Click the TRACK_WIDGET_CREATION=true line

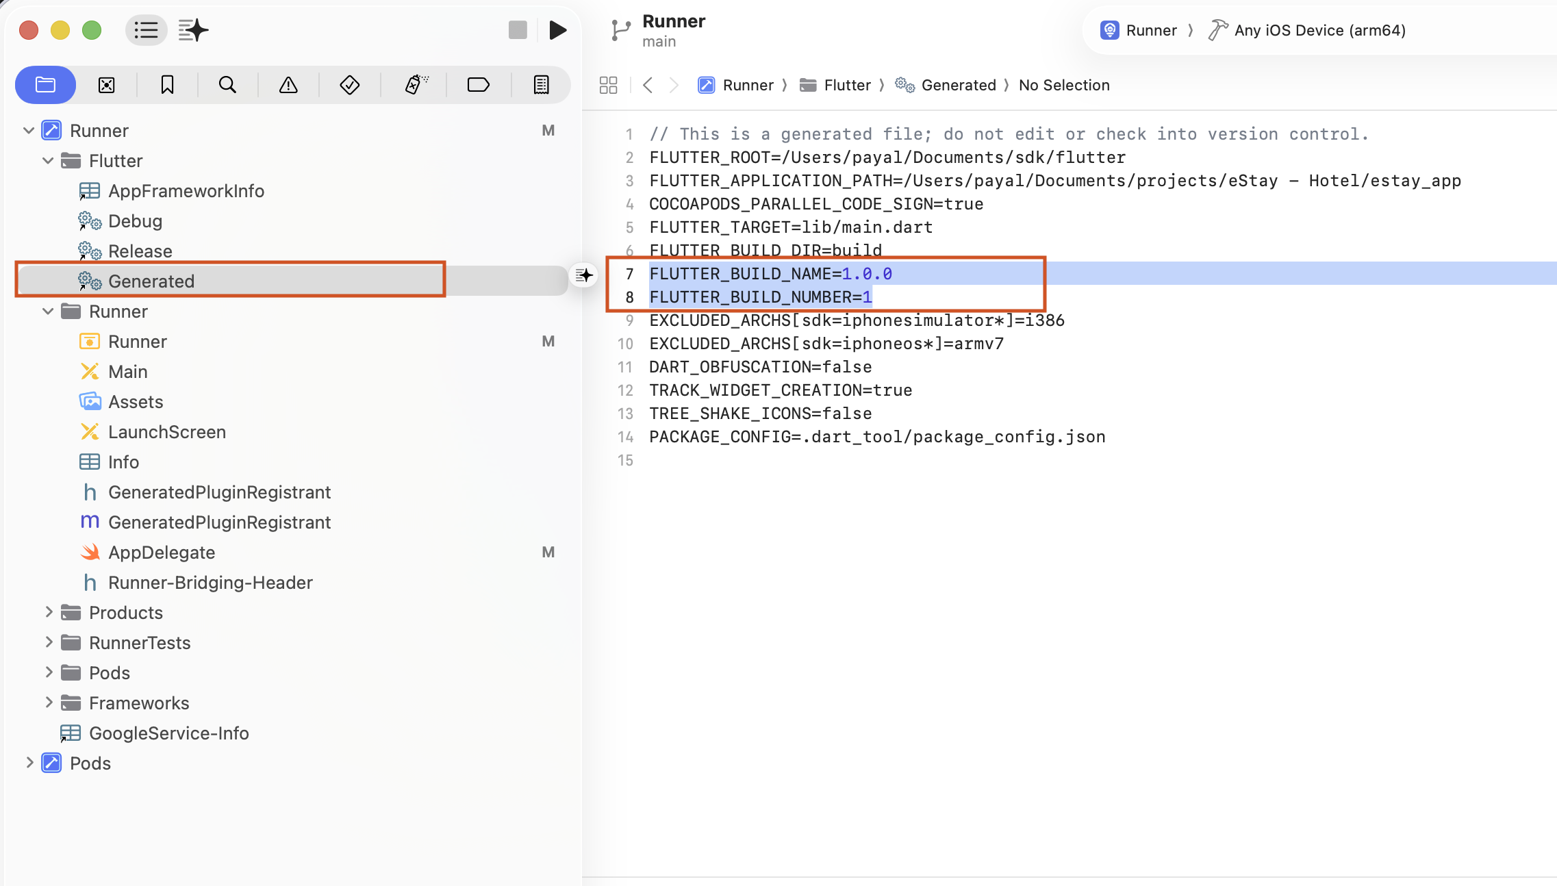tap(781, 390)
